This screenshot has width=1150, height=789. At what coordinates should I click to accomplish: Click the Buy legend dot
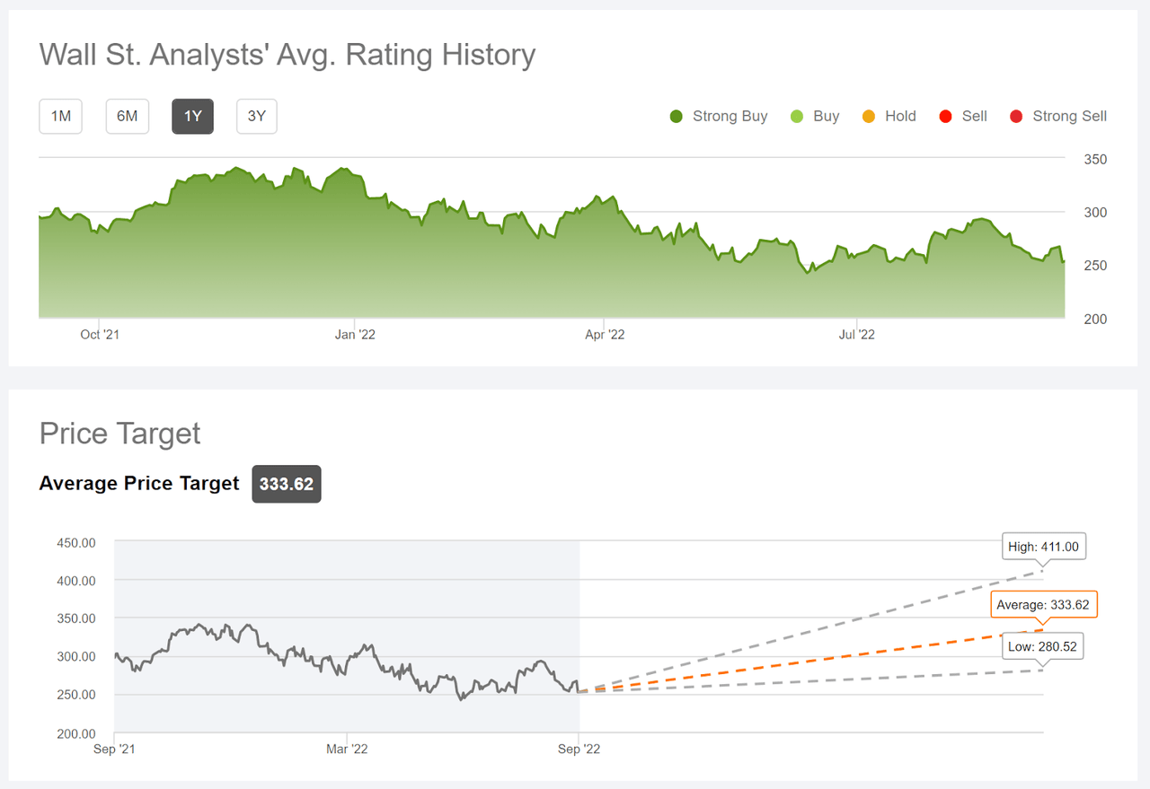tap(797, 117)
